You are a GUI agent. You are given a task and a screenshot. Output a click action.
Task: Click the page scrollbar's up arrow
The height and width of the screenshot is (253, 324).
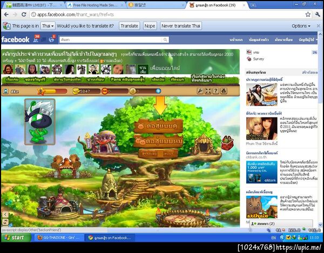(320, 34)
